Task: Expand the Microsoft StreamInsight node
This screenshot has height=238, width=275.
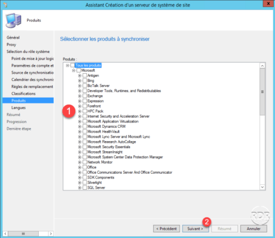Action: pos(80,152)
